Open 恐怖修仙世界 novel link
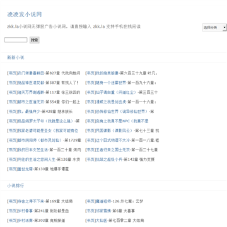 coord(122,112)
